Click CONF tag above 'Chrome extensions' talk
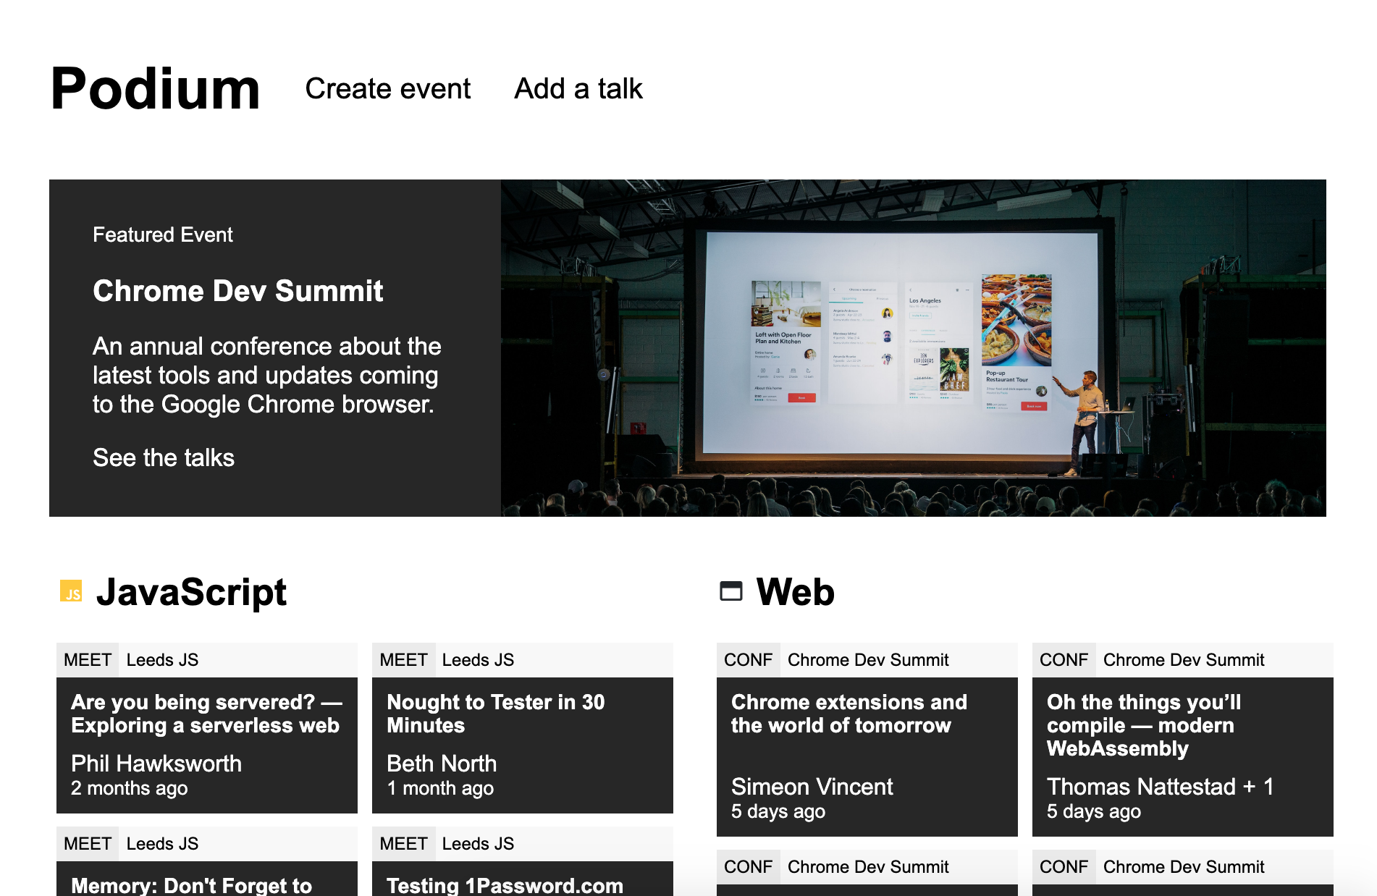This screenshot has width=1377, height=896. pyautogui.click(x=749, y=660)
